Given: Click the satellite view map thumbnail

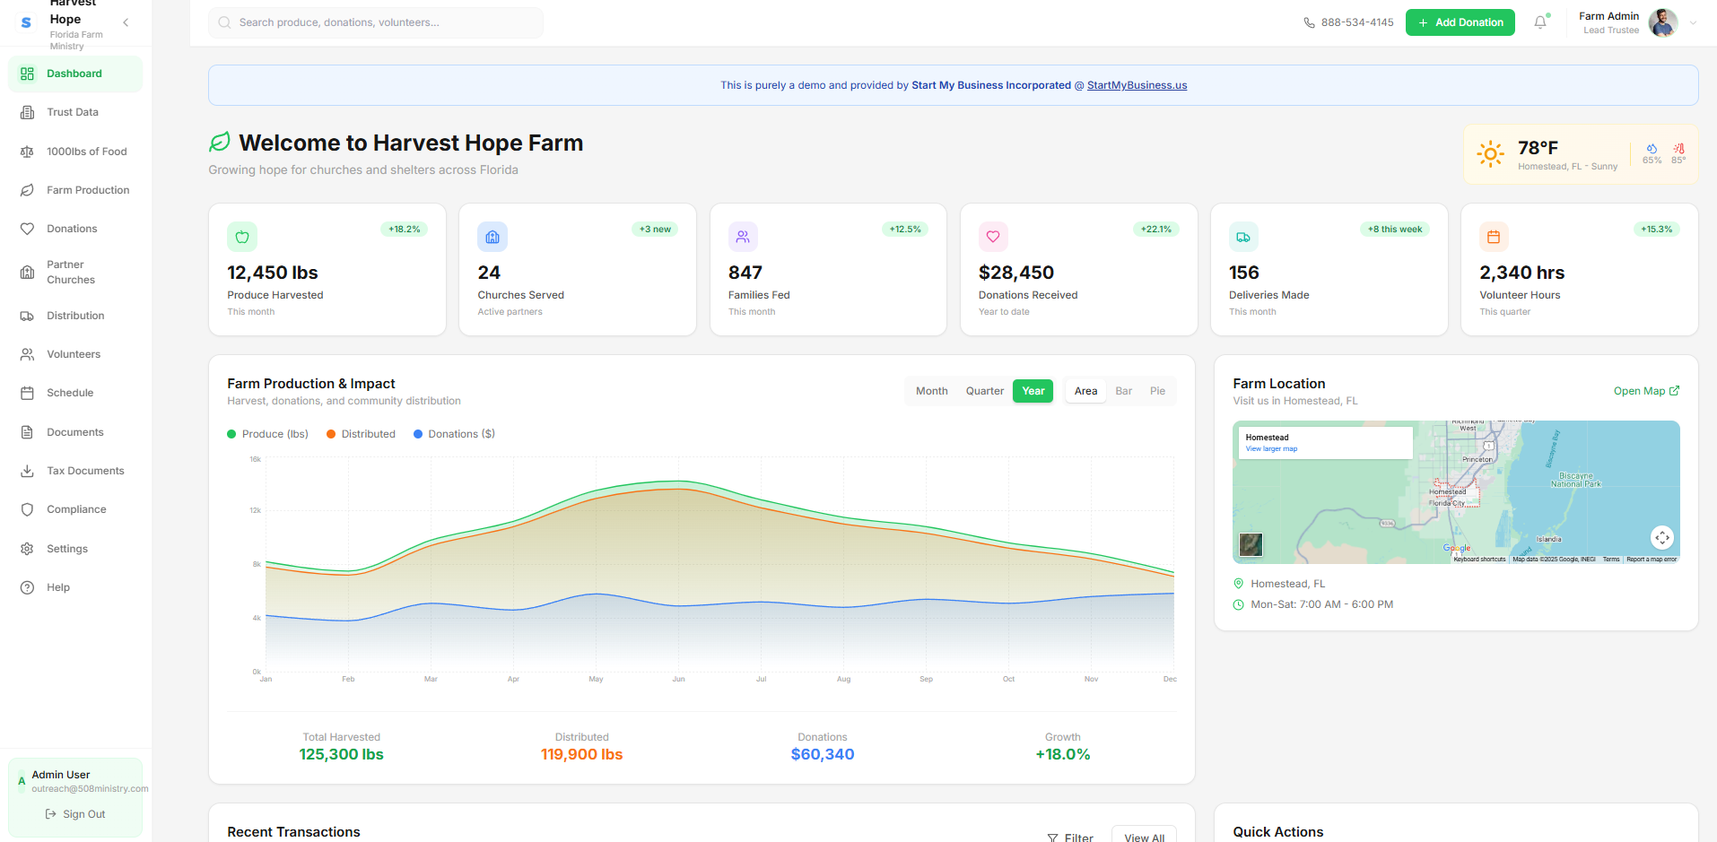Looking at the screenshot, I should click(1251, 544).
